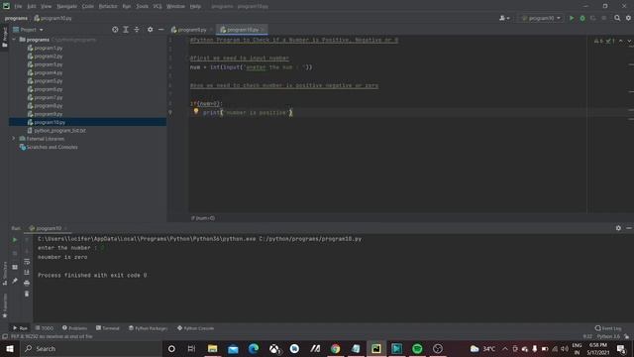This screenshot has width=634, height=357.
Task: Run program10 with the green toolbar play button
Action: point(572,18)
